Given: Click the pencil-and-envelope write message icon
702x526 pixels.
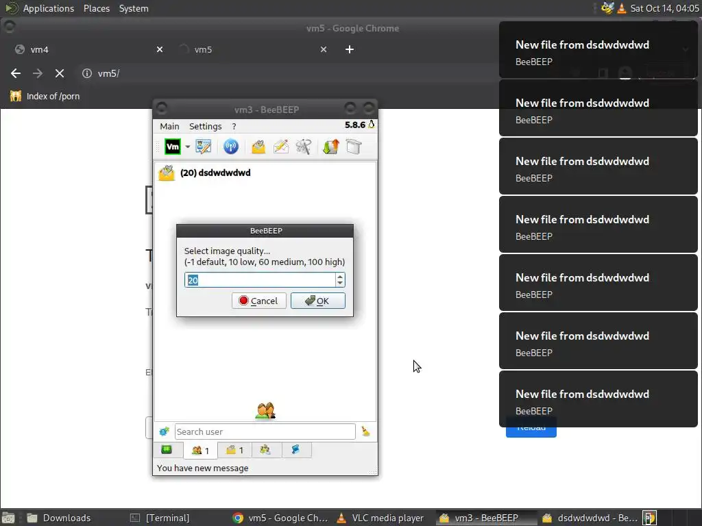Looking at the screenshot, I should [281, 147].
